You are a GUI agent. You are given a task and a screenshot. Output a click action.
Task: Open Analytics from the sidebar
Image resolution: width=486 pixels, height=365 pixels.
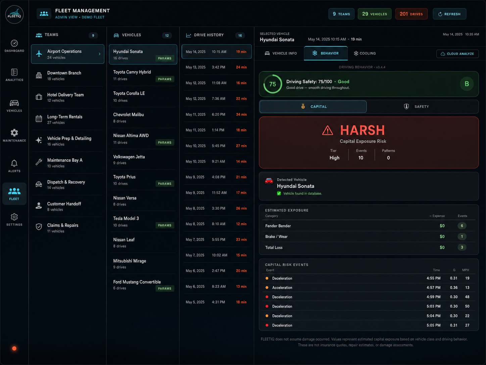(14, 75)
